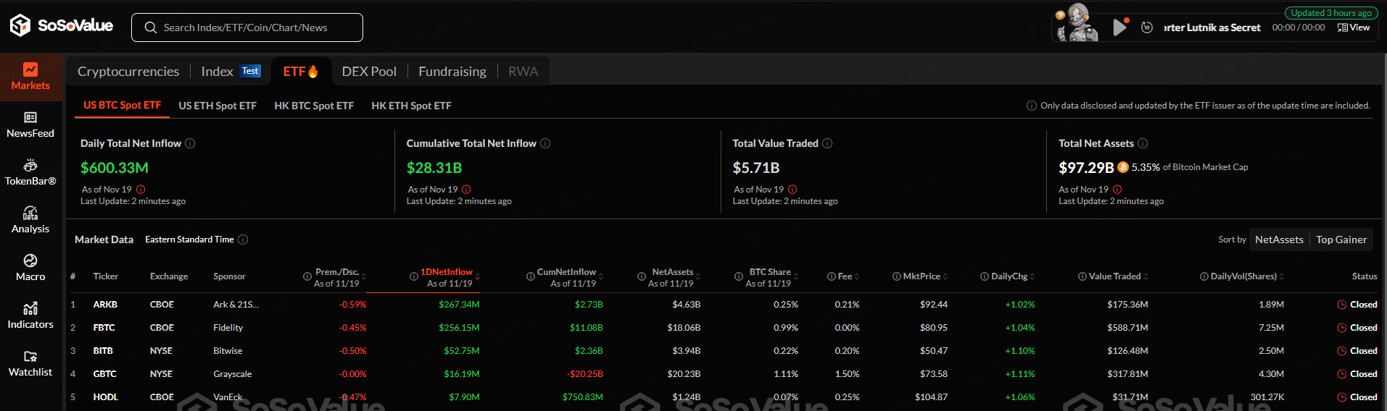Open the FBTC ticker row
The image size is (1387, 411).
[725, 328]
